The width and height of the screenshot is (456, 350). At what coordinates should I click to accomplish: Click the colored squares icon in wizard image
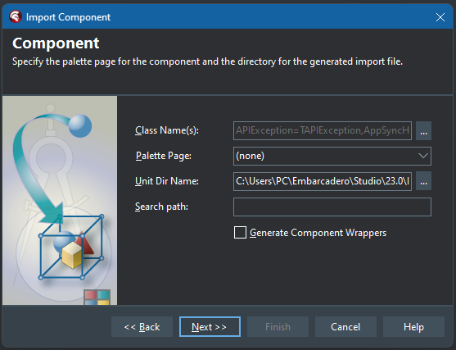click(97, 298)
